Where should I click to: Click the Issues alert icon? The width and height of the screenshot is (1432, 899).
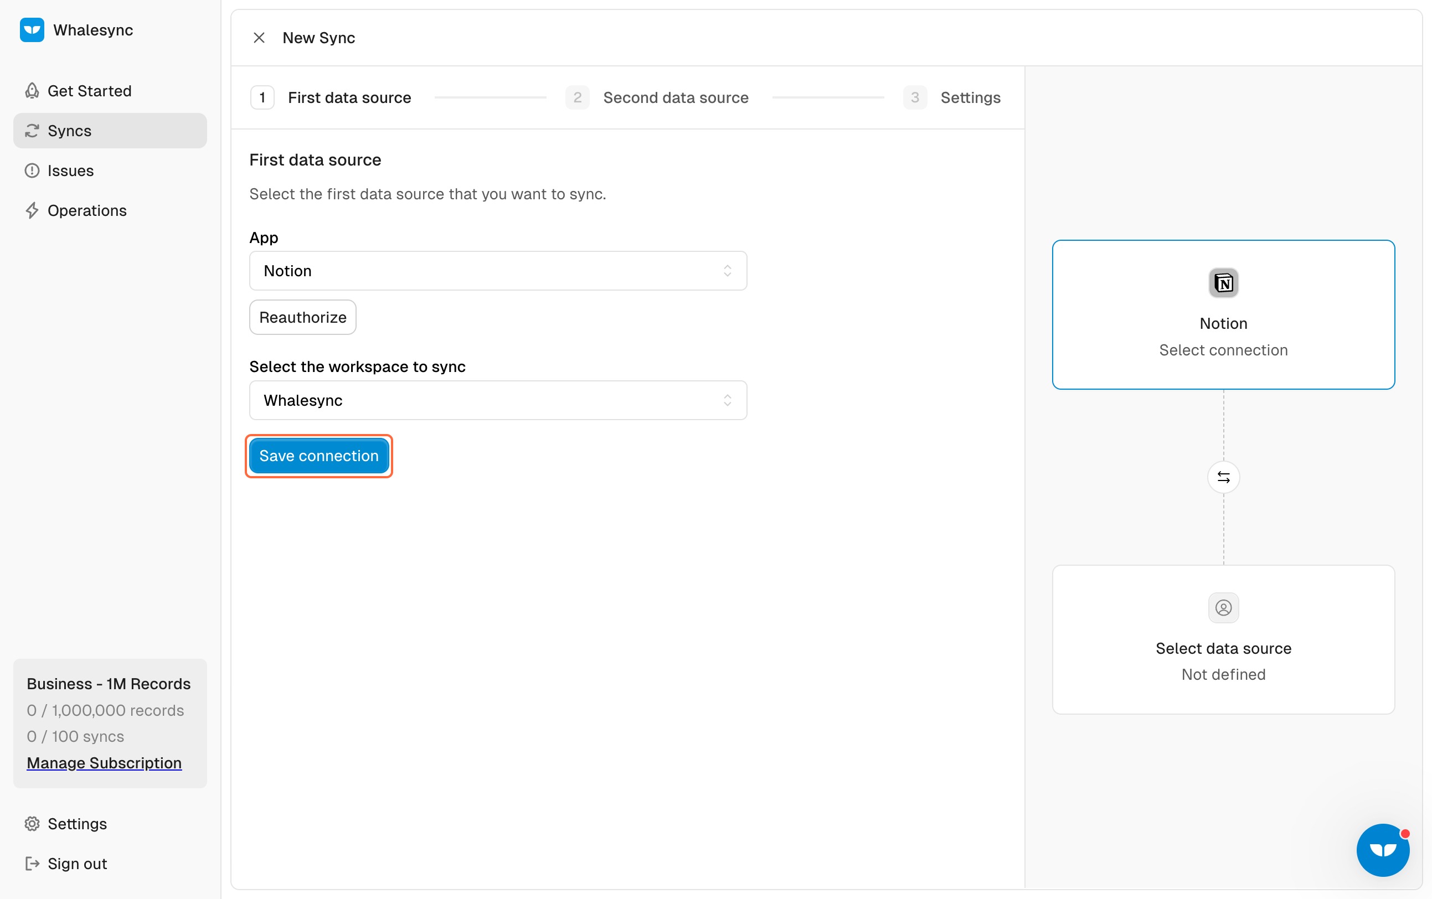32,170
